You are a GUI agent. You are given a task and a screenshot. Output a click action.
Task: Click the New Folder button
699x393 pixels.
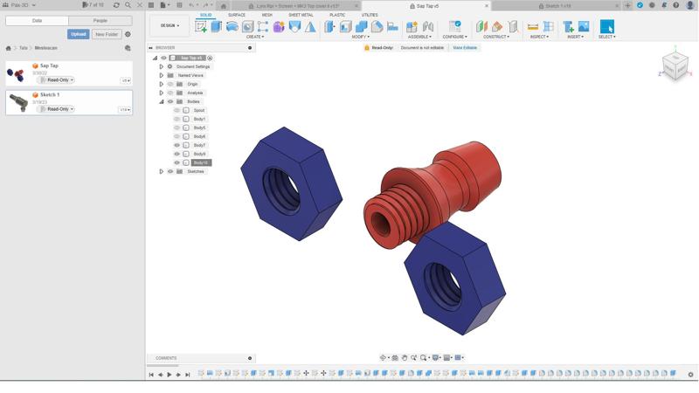coord(107,34)
